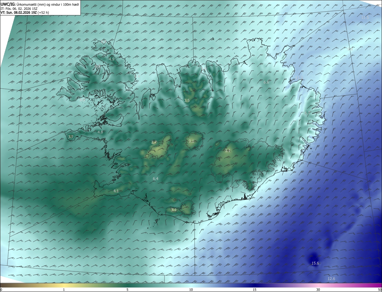Image resolution: width=382 pixels, height=292 pixels.
Task: Click the 2.7 value on the map
Action: point(154,142)
